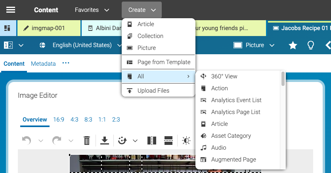Expand the Favorites dropdown
This screenshot has width=331, height=173.
point(92,10)
